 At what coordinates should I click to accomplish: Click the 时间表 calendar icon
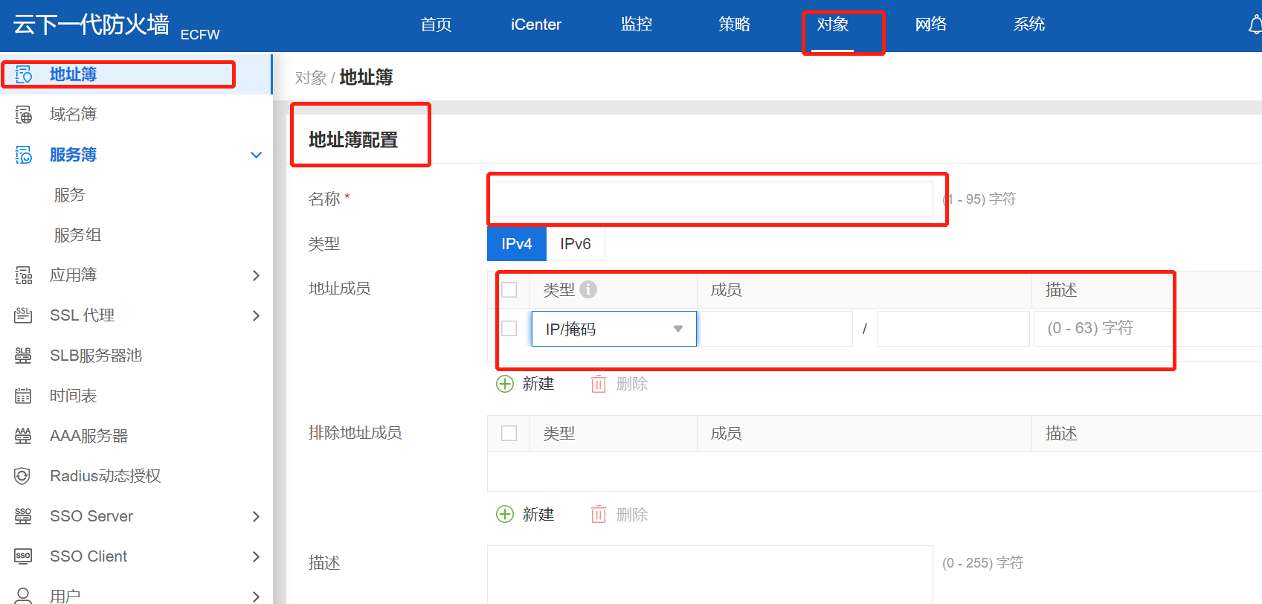click(x=24, y=396)
